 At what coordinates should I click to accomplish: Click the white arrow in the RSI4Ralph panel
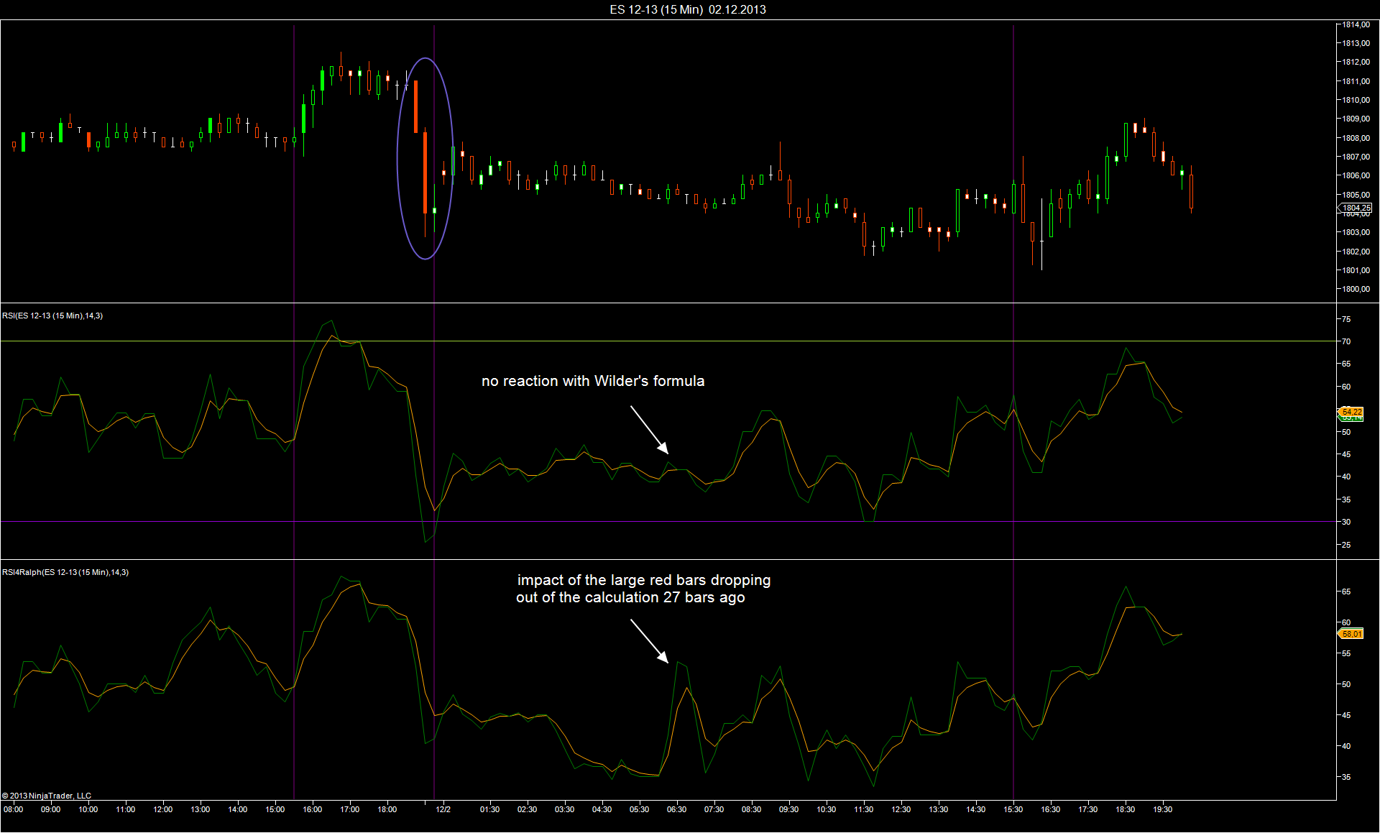click(649, 640)
